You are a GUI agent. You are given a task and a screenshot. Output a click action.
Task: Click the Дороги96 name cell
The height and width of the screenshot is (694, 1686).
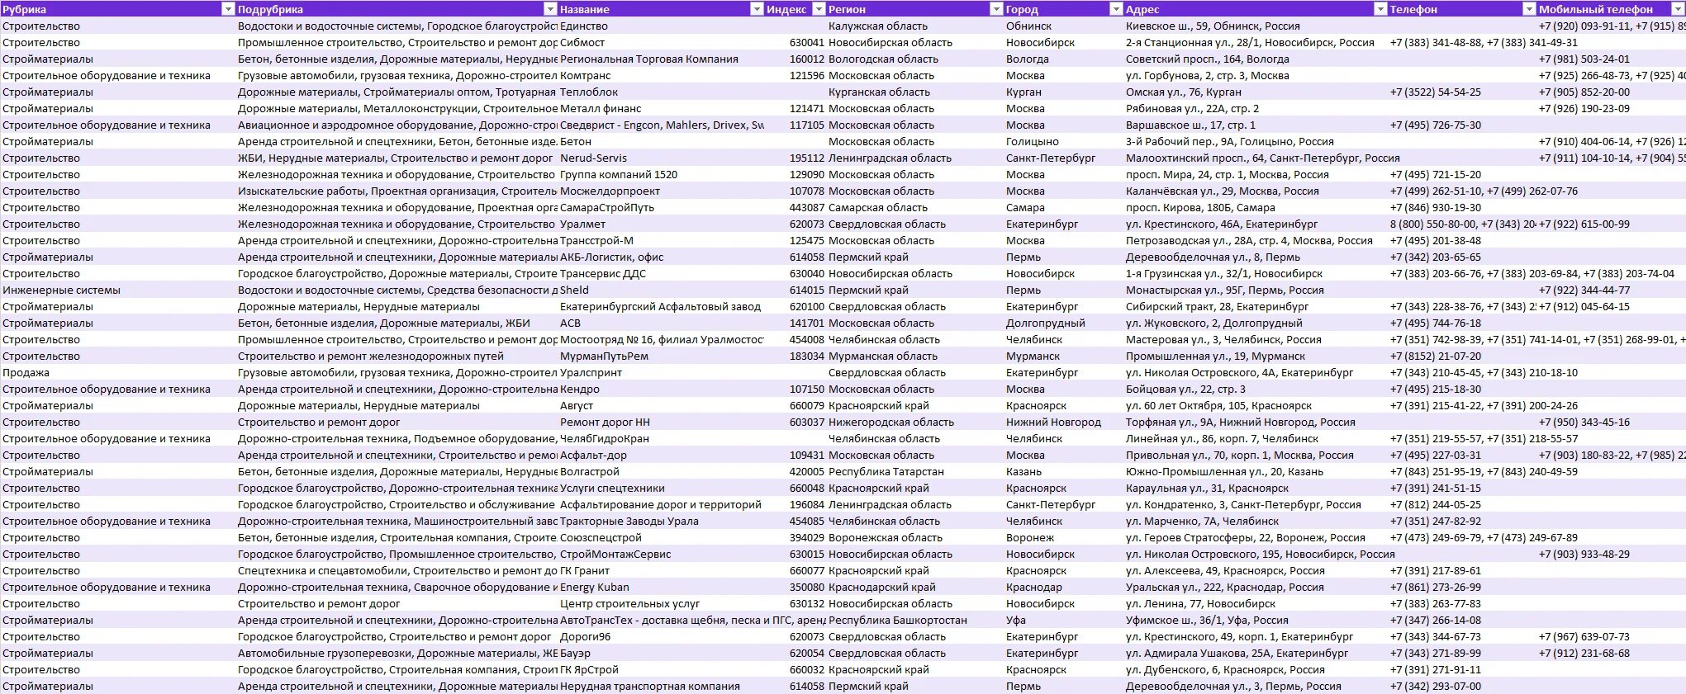[661, 636]
